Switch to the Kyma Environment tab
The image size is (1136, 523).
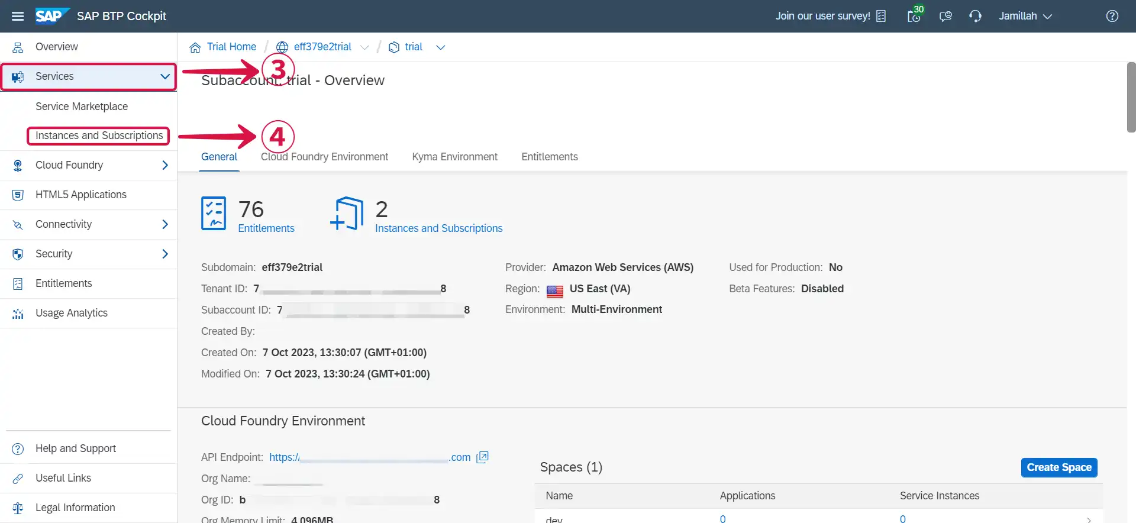tap(454, 157)
